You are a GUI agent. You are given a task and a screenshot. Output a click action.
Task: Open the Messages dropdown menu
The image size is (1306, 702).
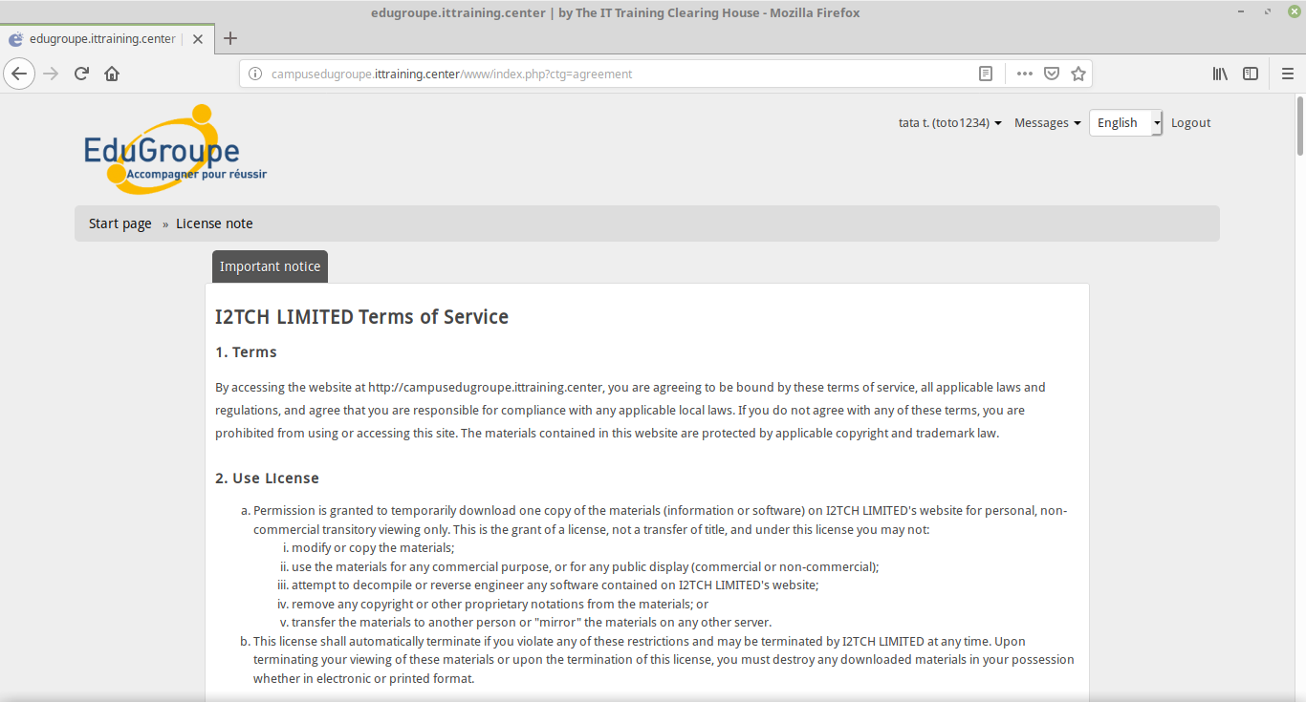pos(1047,122)
